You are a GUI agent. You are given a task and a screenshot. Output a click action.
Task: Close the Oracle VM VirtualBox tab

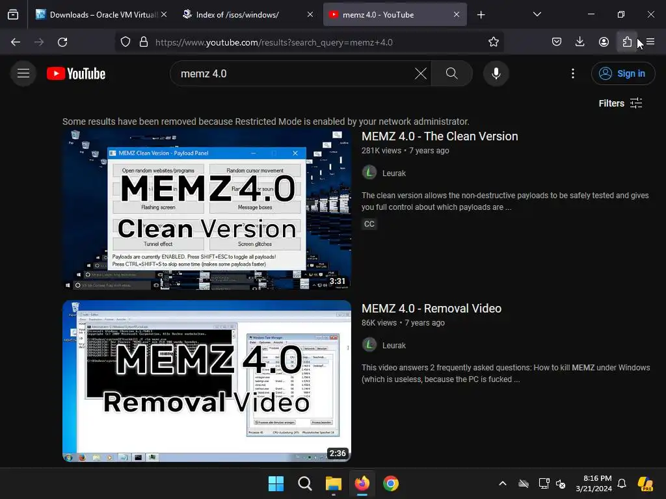click(164, 14)
